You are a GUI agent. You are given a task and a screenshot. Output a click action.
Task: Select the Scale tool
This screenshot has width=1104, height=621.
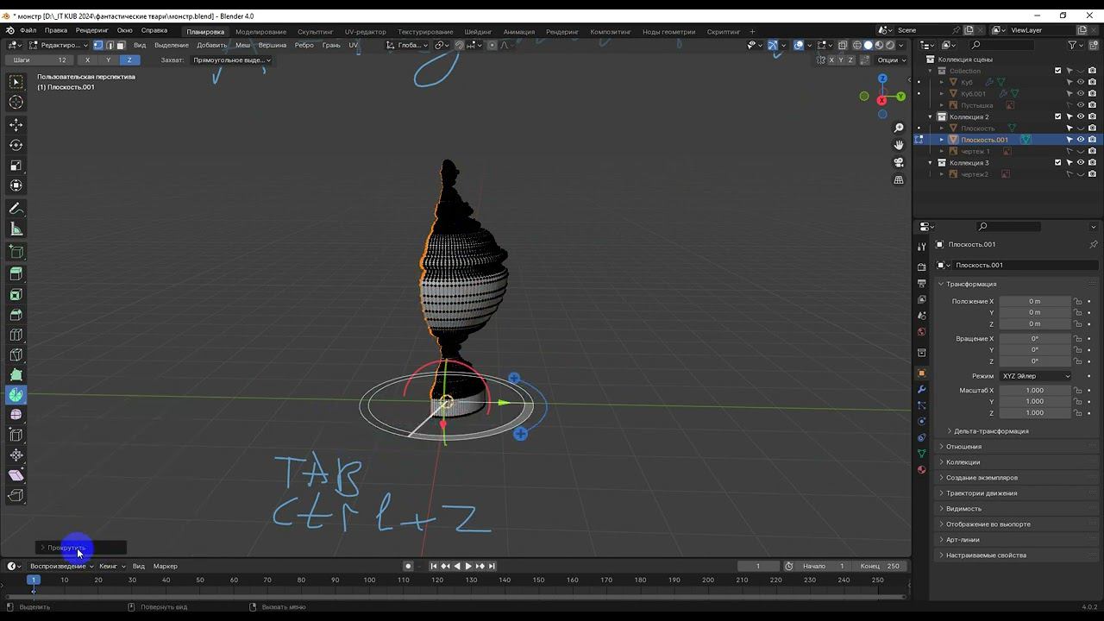pos(16,165)
